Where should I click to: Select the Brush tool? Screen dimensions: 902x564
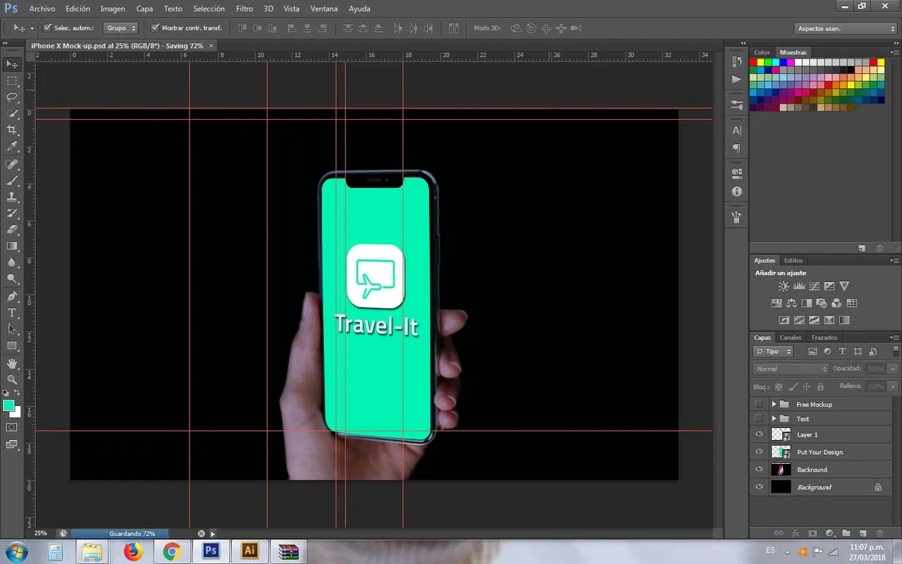tap(12, 180)
